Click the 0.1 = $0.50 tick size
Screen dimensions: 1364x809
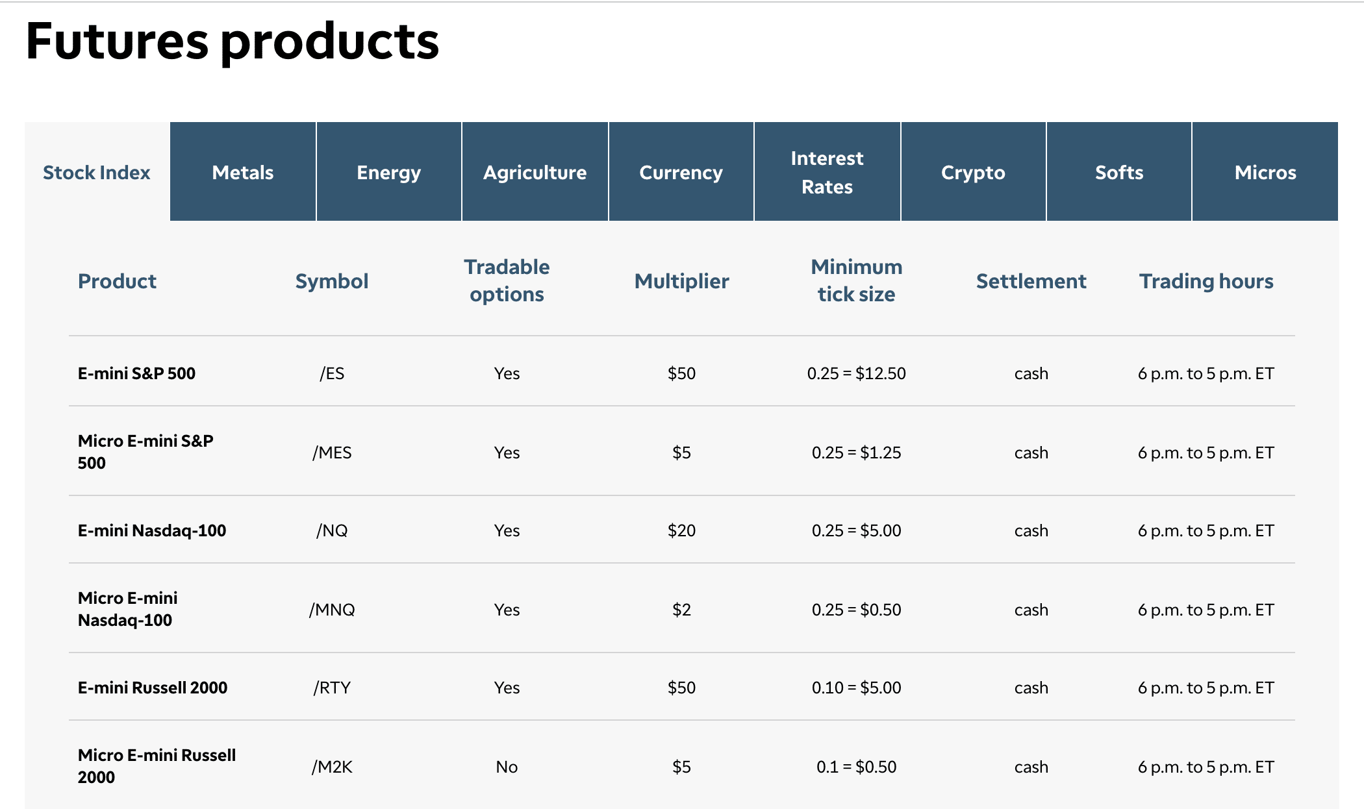[x=857, y=767]
